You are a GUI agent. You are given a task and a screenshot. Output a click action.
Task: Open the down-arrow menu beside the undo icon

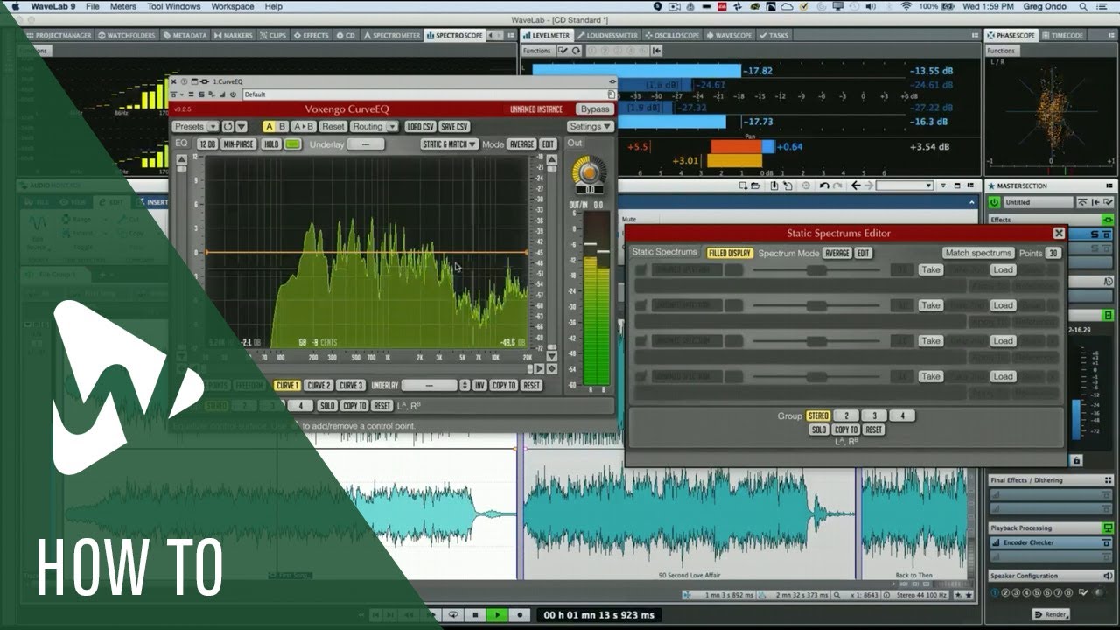(x=240, y=126)
